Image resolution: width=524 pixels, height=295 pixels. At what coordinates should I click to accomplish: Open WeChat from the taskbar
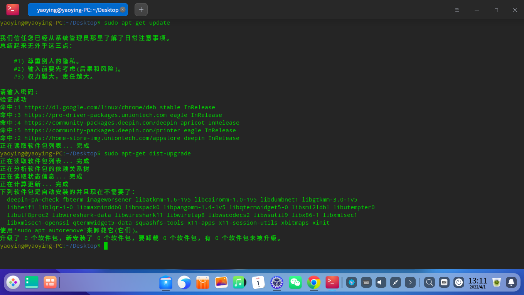pos(295,282)
